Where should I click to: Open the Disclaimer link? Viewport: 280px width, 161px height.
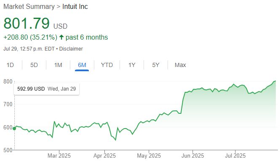(71, 49)
